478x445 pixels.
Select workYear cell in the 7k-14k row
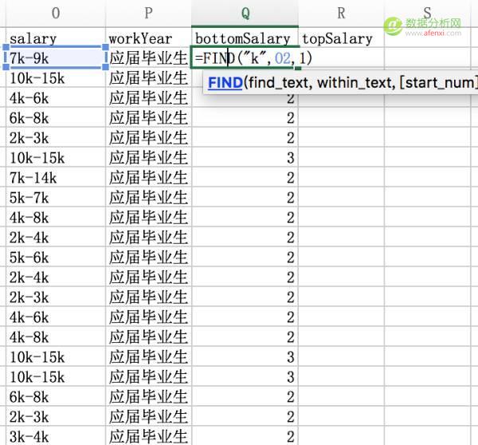pos(148,177)
